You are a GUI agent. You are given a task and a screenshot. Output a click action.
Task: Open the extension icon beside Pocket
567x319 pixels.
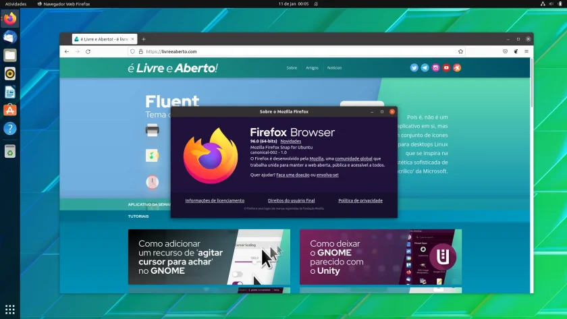tap(516, 52)
